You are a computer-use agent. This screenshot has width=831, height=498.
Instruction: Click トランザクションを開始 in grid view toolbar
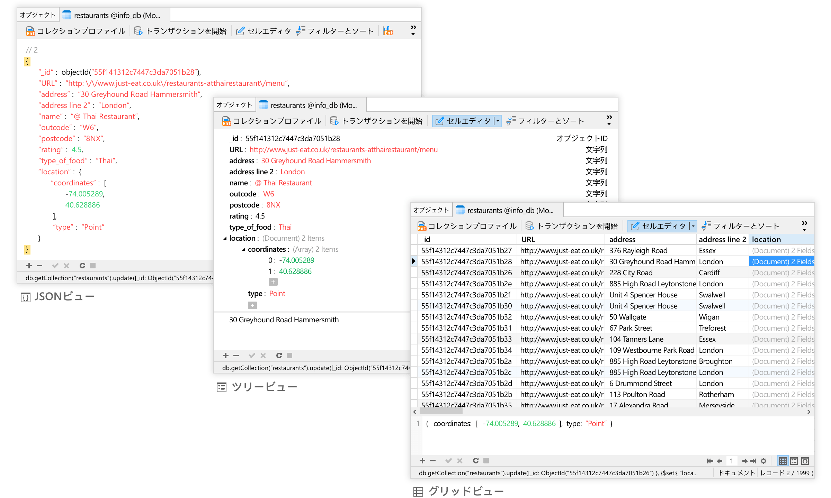coord(572,226)
